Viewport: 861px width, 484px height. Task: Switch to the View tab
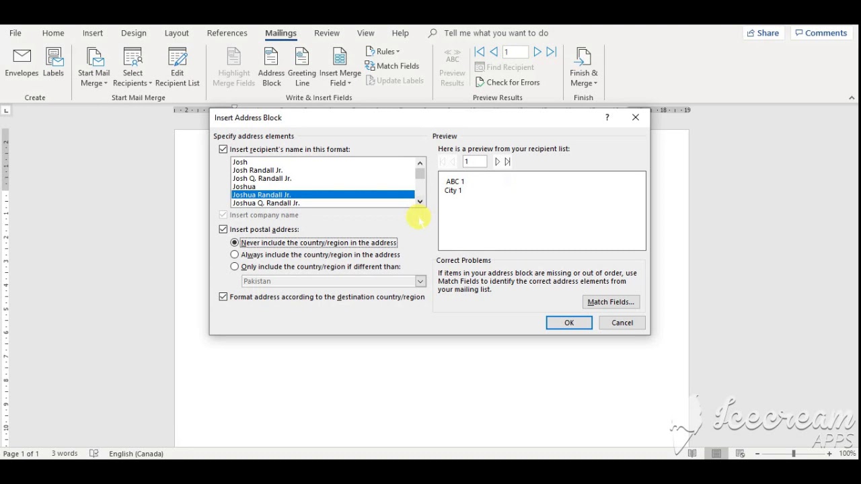point(365,33)
